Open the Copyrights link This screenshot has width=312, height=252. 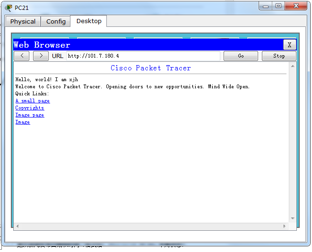click(30, 108)
